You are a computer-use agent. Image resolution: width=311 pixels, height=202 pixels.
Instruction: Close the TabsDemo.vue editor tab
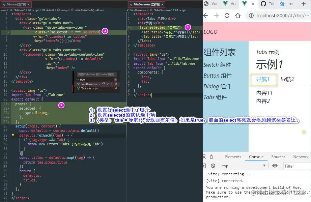(x=162, y=4)
